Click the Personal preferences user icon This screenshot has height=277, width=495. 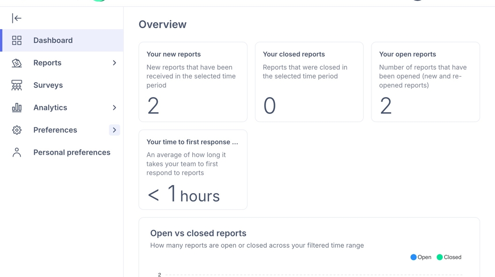pos(17,152)
